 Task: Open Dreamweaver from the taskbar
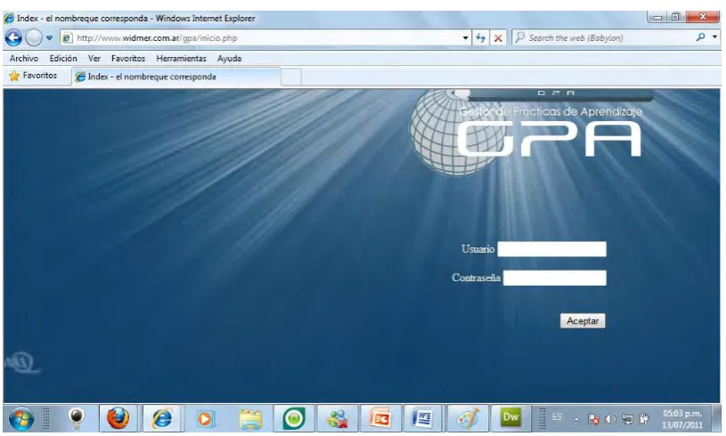(510, 418)
